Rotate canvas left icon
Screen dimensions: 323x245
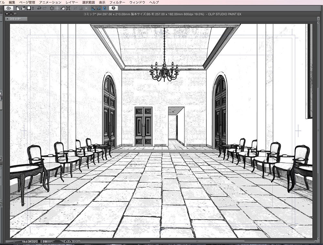66,241
